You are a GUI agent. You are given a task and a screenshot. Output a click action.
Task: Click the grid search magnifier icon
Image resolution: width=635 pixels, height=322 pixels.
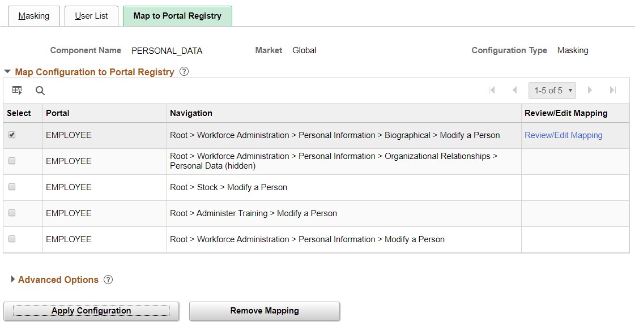40,90
